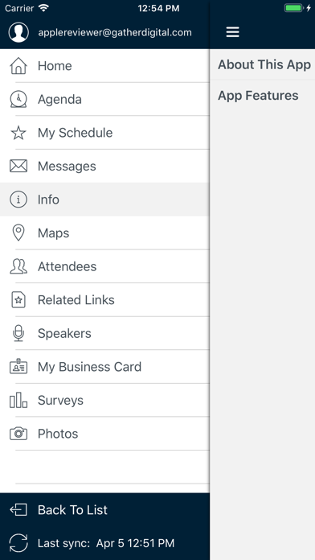This screenshot has width=315, height=560.
Task: Click the Home house icon
Action: (18, 66)
